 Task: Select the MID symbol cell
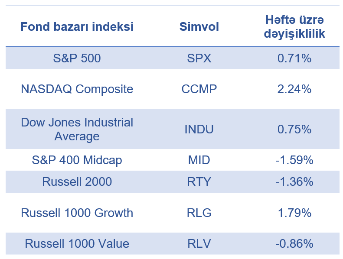[199, 160]
